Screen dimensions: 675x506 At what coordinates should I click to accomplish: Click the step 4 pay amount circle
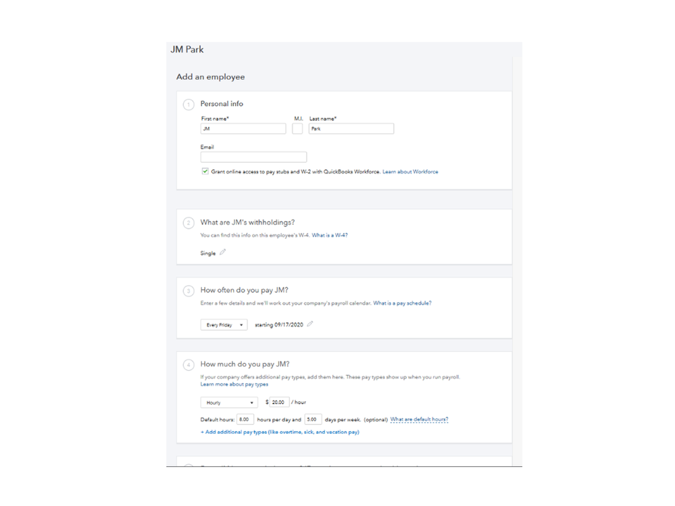tap(189, 365)
